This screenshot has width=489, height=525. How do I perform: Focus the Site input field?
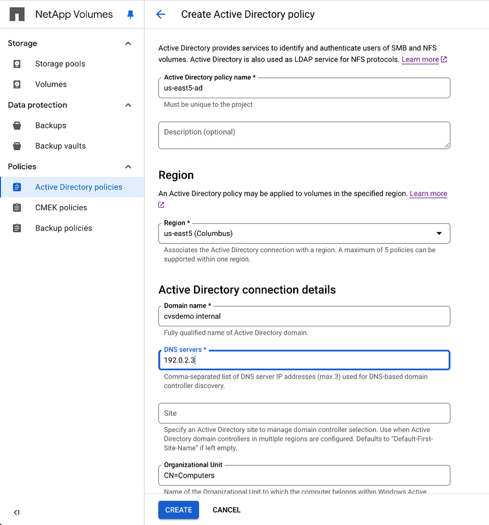[x=304, y=413]
